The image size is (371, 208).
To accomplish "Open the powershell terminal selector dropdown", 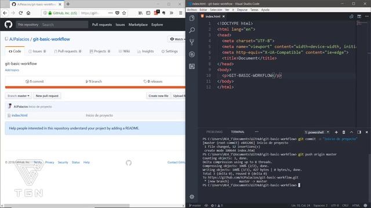I will click(317, 132).
